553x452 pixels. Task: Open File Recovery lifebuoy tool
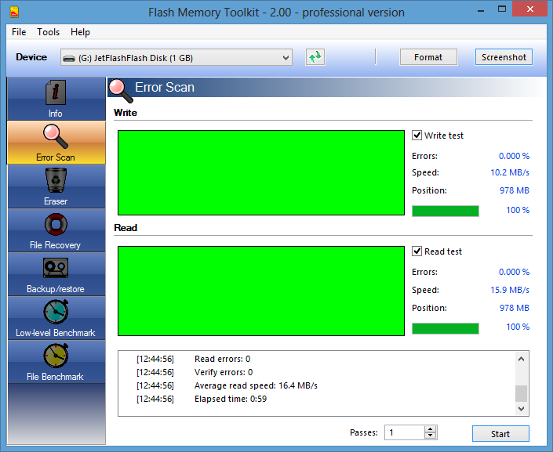55,224
